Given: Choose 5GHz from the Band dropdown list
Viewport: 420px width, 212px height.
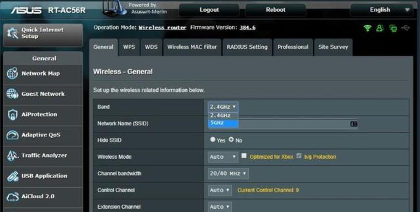Looking at the screenshot, I should point(223,123).
